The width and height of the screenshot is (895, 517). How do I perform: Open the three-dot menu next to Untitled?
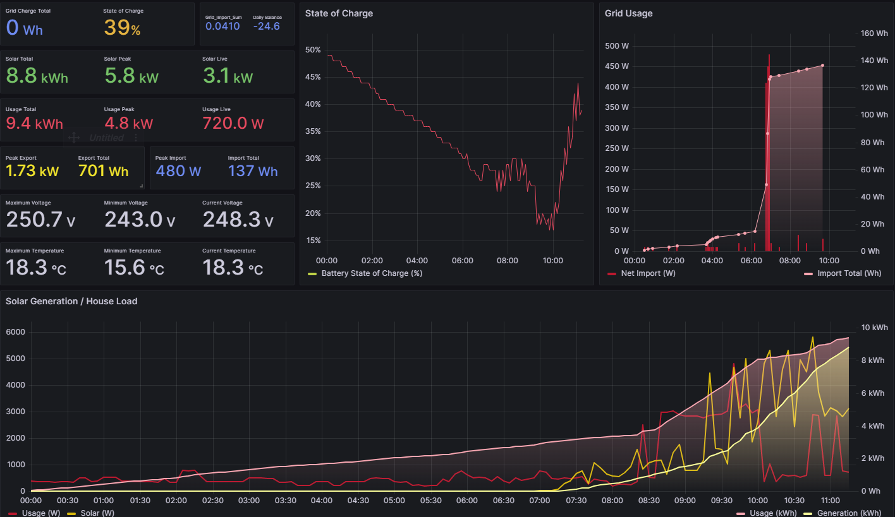tap(135, 137)
